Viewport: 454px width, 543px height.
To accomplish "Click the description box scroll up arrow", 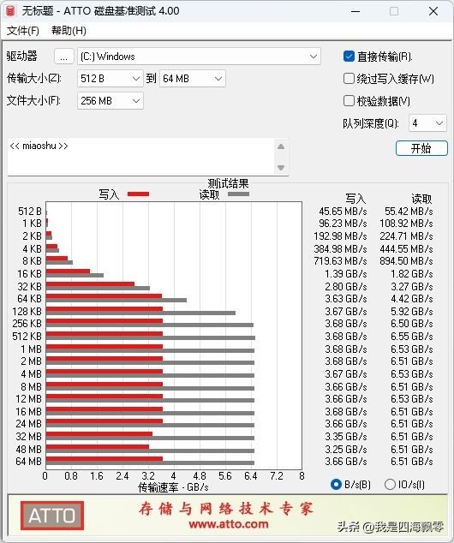I will [x=281, y=146].
